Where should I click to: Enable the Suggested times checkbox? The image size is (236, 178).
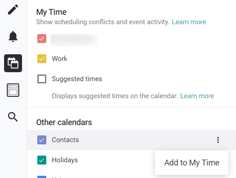pos(42,79)
